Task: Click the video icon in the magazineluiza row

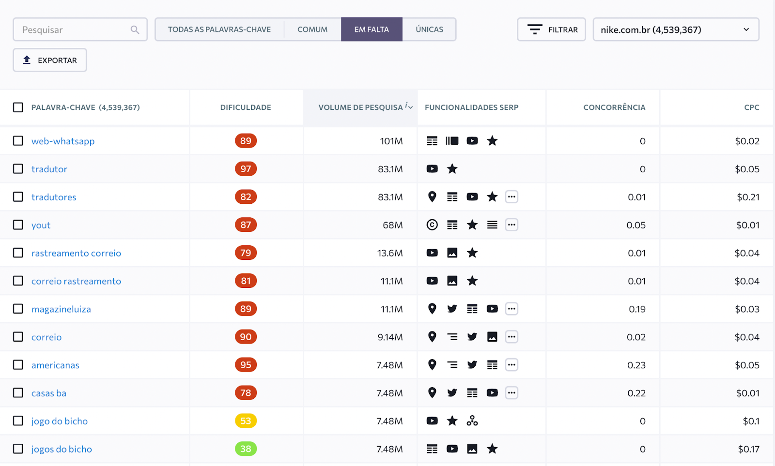Action: tap(492, 309)
